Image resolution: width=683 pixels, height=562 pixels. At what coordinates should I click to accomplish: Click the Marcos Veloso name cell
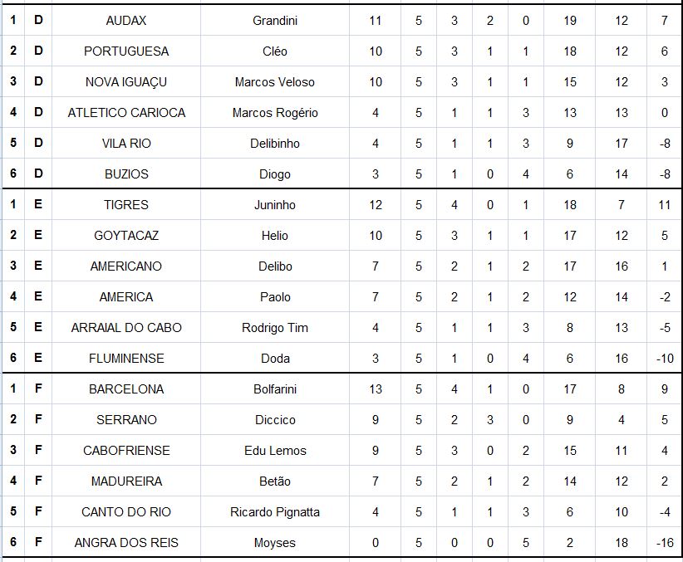pos(274,82)
